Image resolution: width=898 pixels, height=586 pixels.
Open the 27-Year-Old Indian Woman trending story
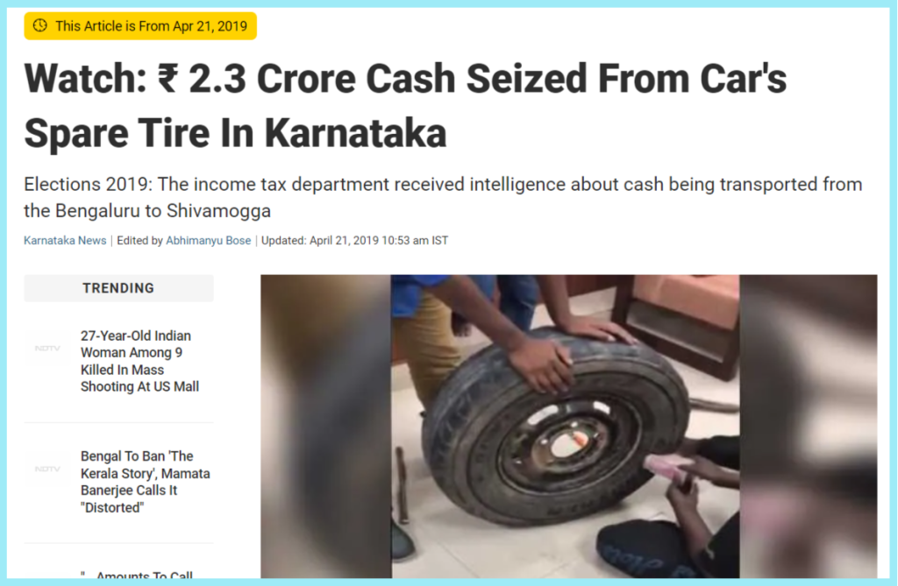139,361
